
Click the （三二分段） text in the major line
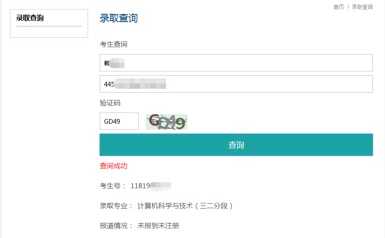[x=214, y=206]
